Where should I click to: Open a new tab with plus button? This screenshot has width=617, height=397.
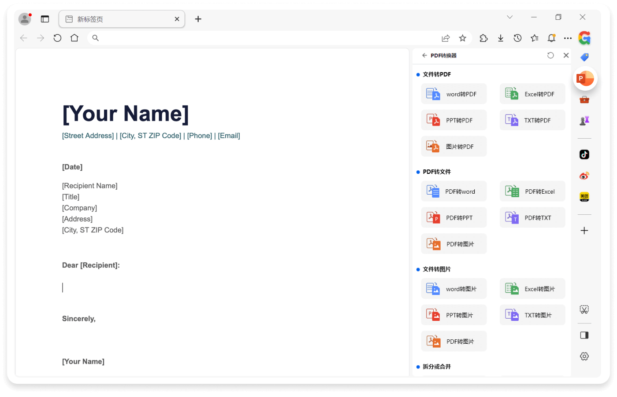(x=198, y=19)
